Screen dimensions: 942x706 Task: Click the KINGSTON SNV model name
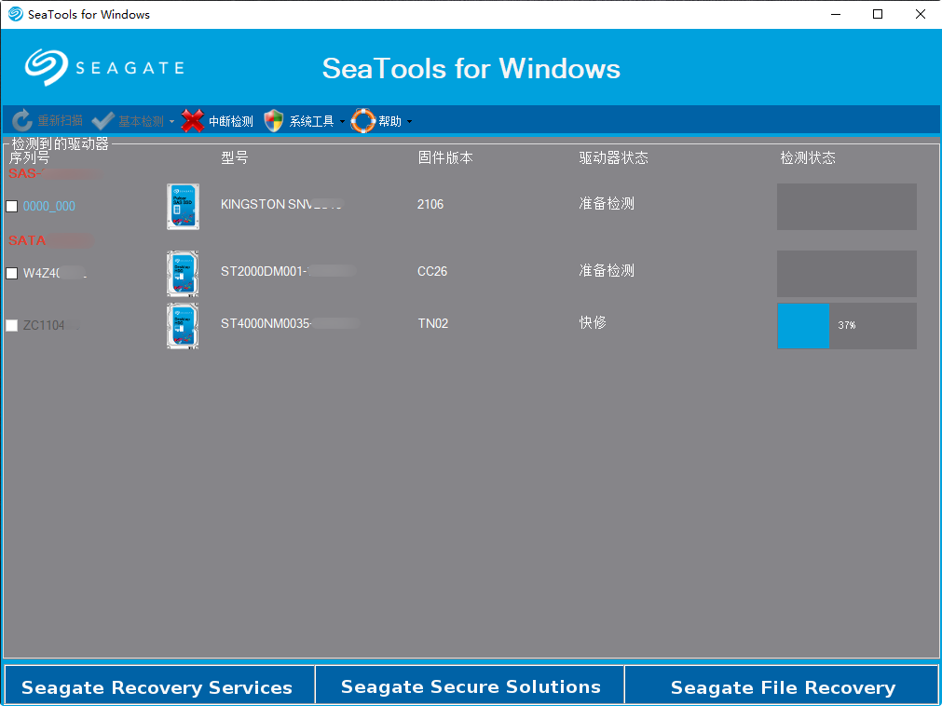(x=281, y=204)
